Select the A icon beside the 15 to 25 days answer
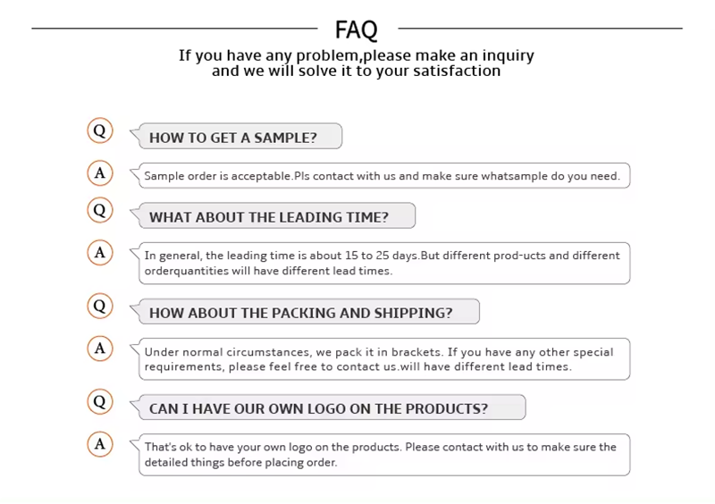 (x=99, y=253)
